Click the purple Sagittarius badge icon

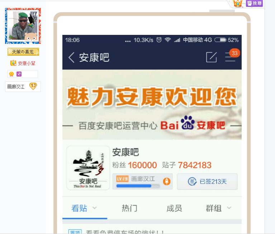(x=19, y=74)
